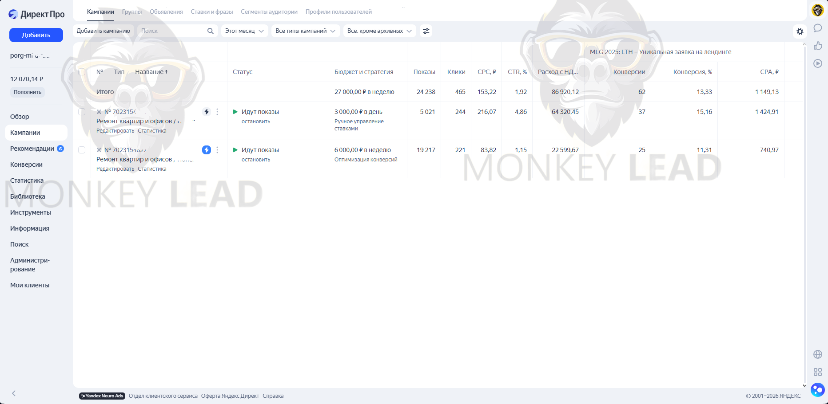Collapse the left sidebar with arrow

(x=14, y=393)
